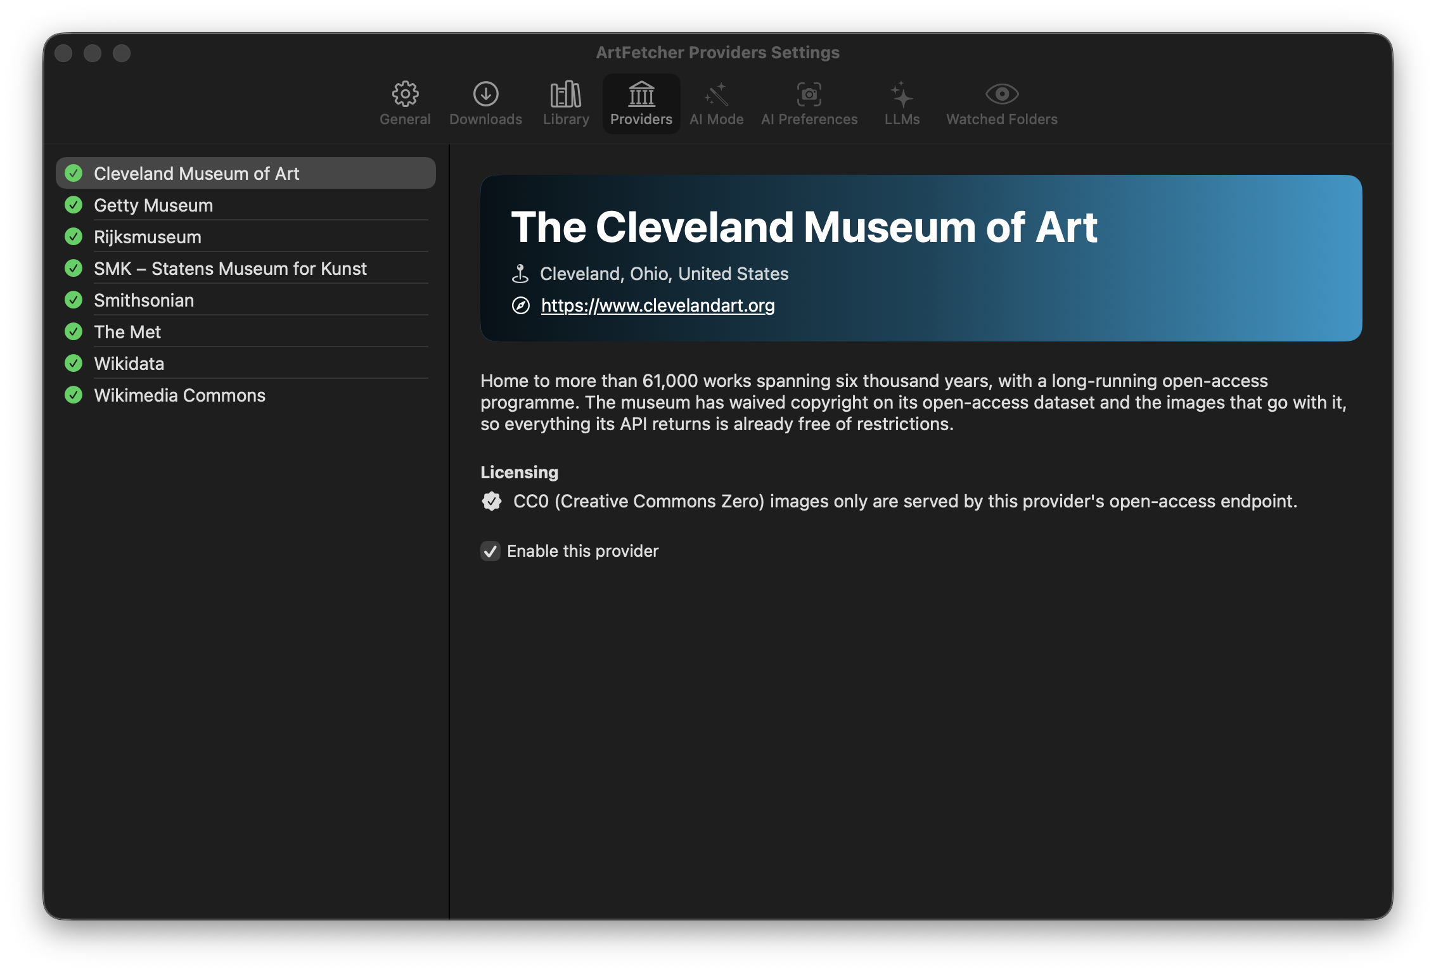
Task: Select Wikidata in provider list
Action: [246, 363]
